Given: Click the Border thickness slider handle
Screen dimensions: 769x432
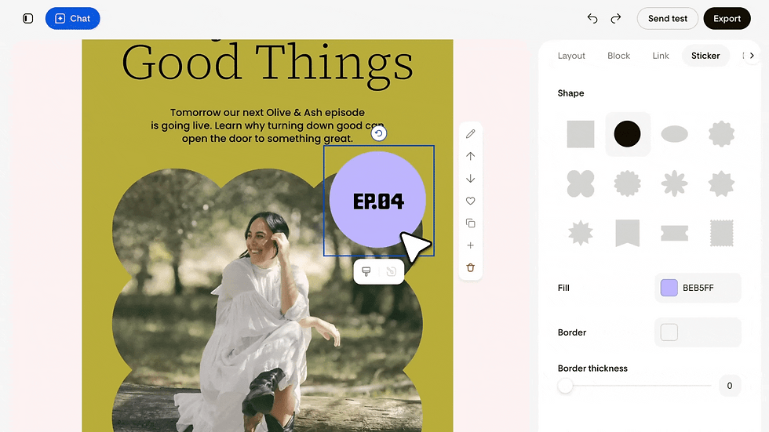Looking at the screenshot, I should click(x=565, y=386).
